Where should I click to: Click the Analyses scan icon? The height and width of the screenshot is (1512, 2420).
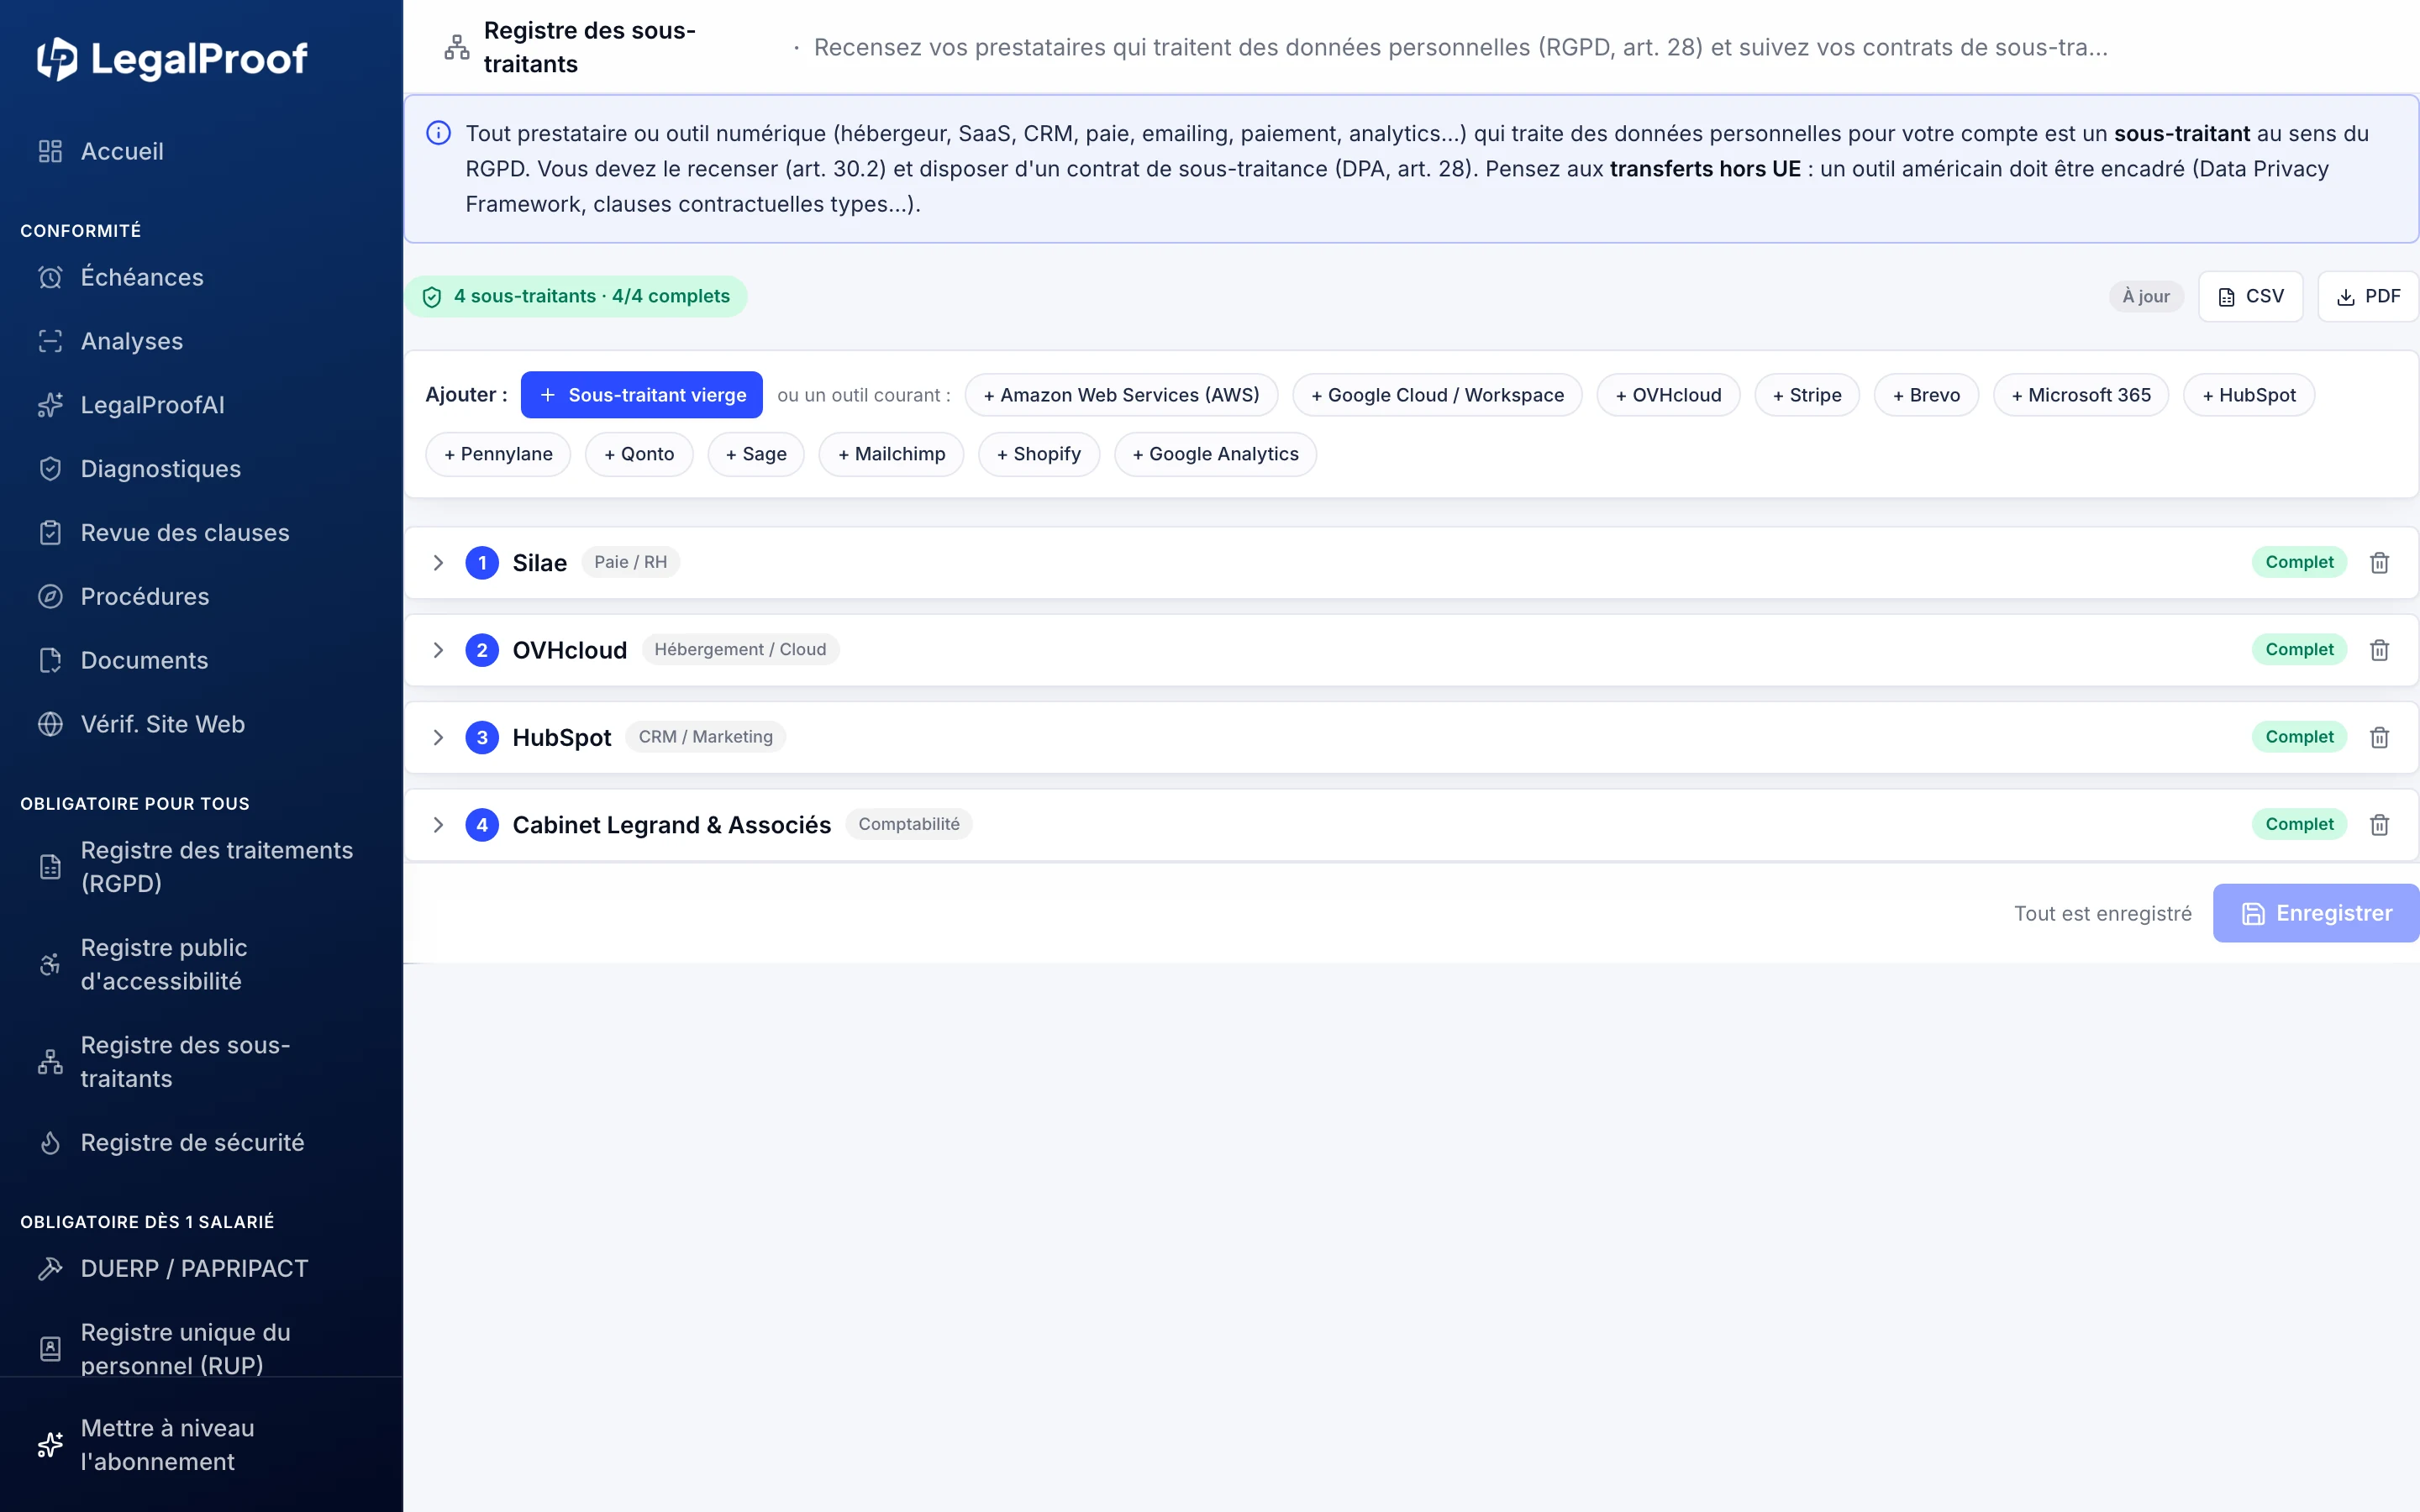50,341
